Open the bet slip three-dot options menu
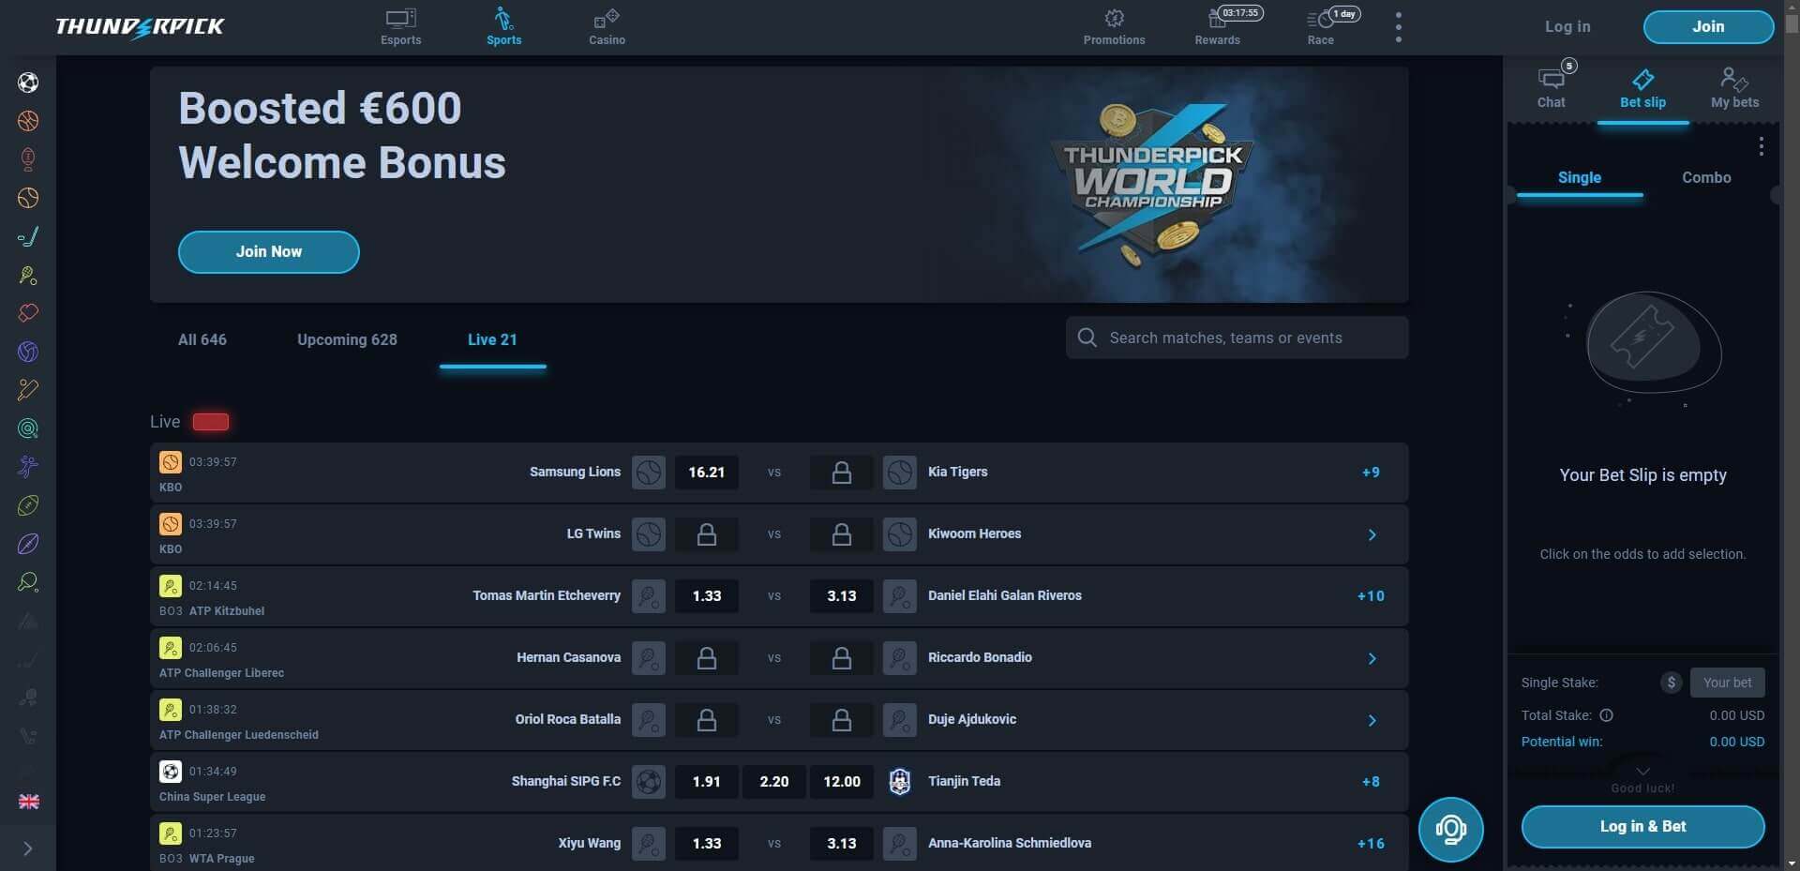Screen dimensions: 1800x871 coord(1761,146)
